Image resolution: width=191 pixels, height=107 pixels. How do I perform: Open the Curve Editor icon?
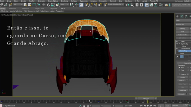click(151, 5)
